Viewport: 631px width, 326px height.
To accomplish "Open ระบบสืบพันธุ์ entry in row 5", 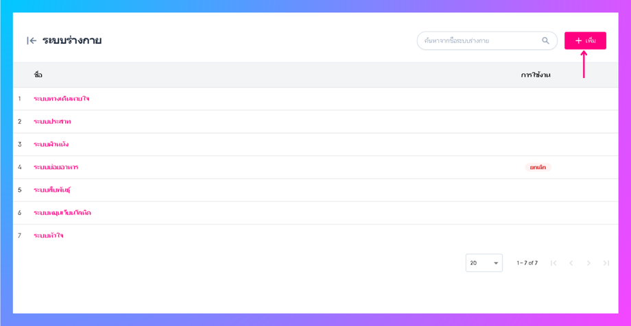I will pyautogui.click(x=51, y=190).
